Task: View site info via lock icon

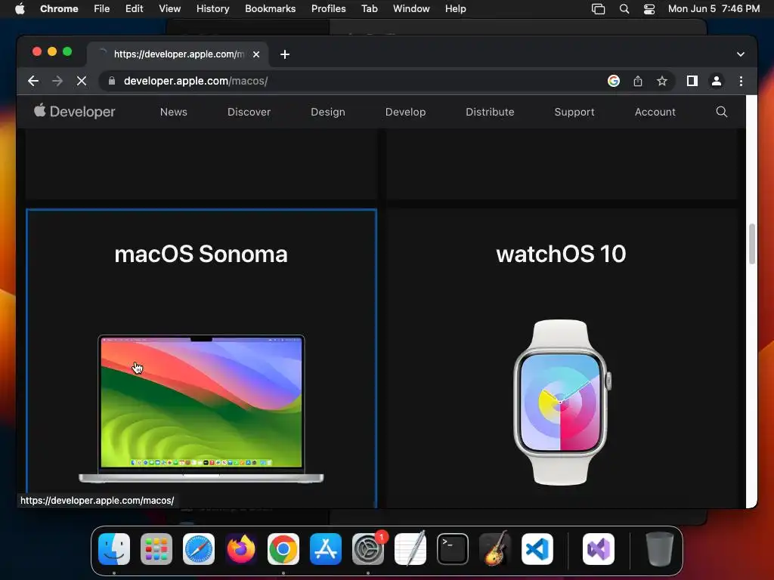Action: 112,81
